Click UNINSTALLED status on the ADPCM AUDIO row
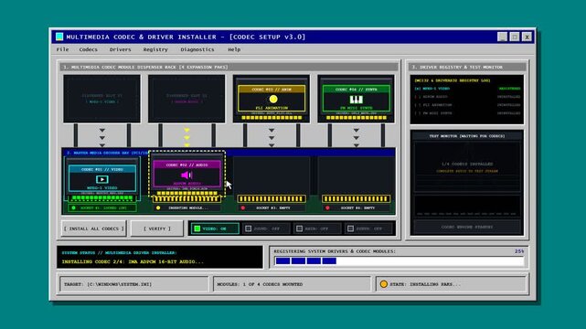The image size is (586, 329). [508, 97]
